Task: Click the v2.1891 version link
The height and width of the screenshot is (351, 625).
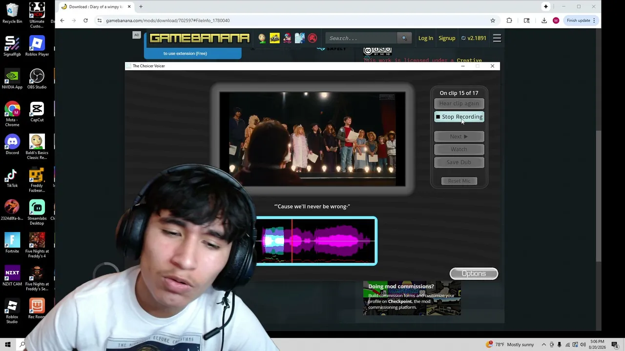Action: point(474,38)
